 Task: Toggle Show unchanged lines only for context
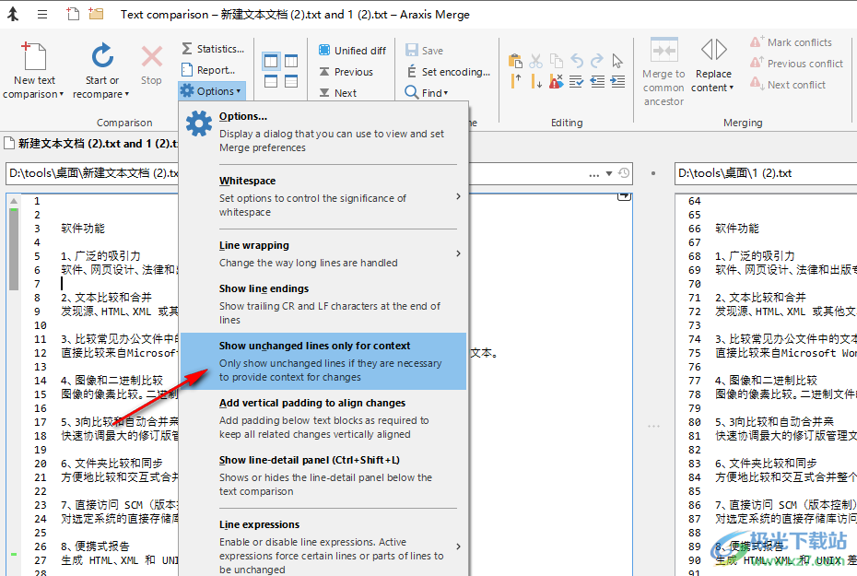pyautogui.click(x=323, y=361)
